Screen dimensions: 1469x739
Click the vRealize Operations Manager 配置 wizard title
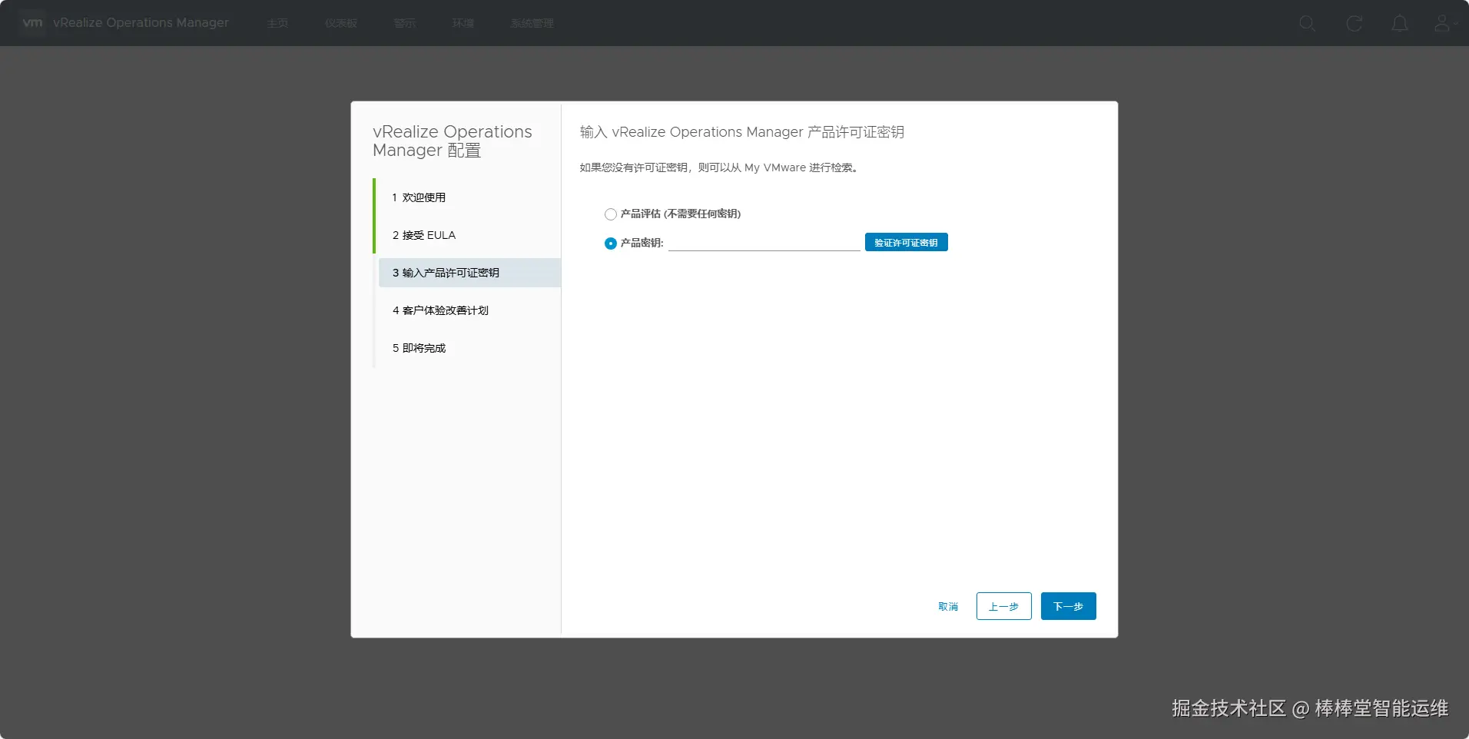(x=452, y=141)
